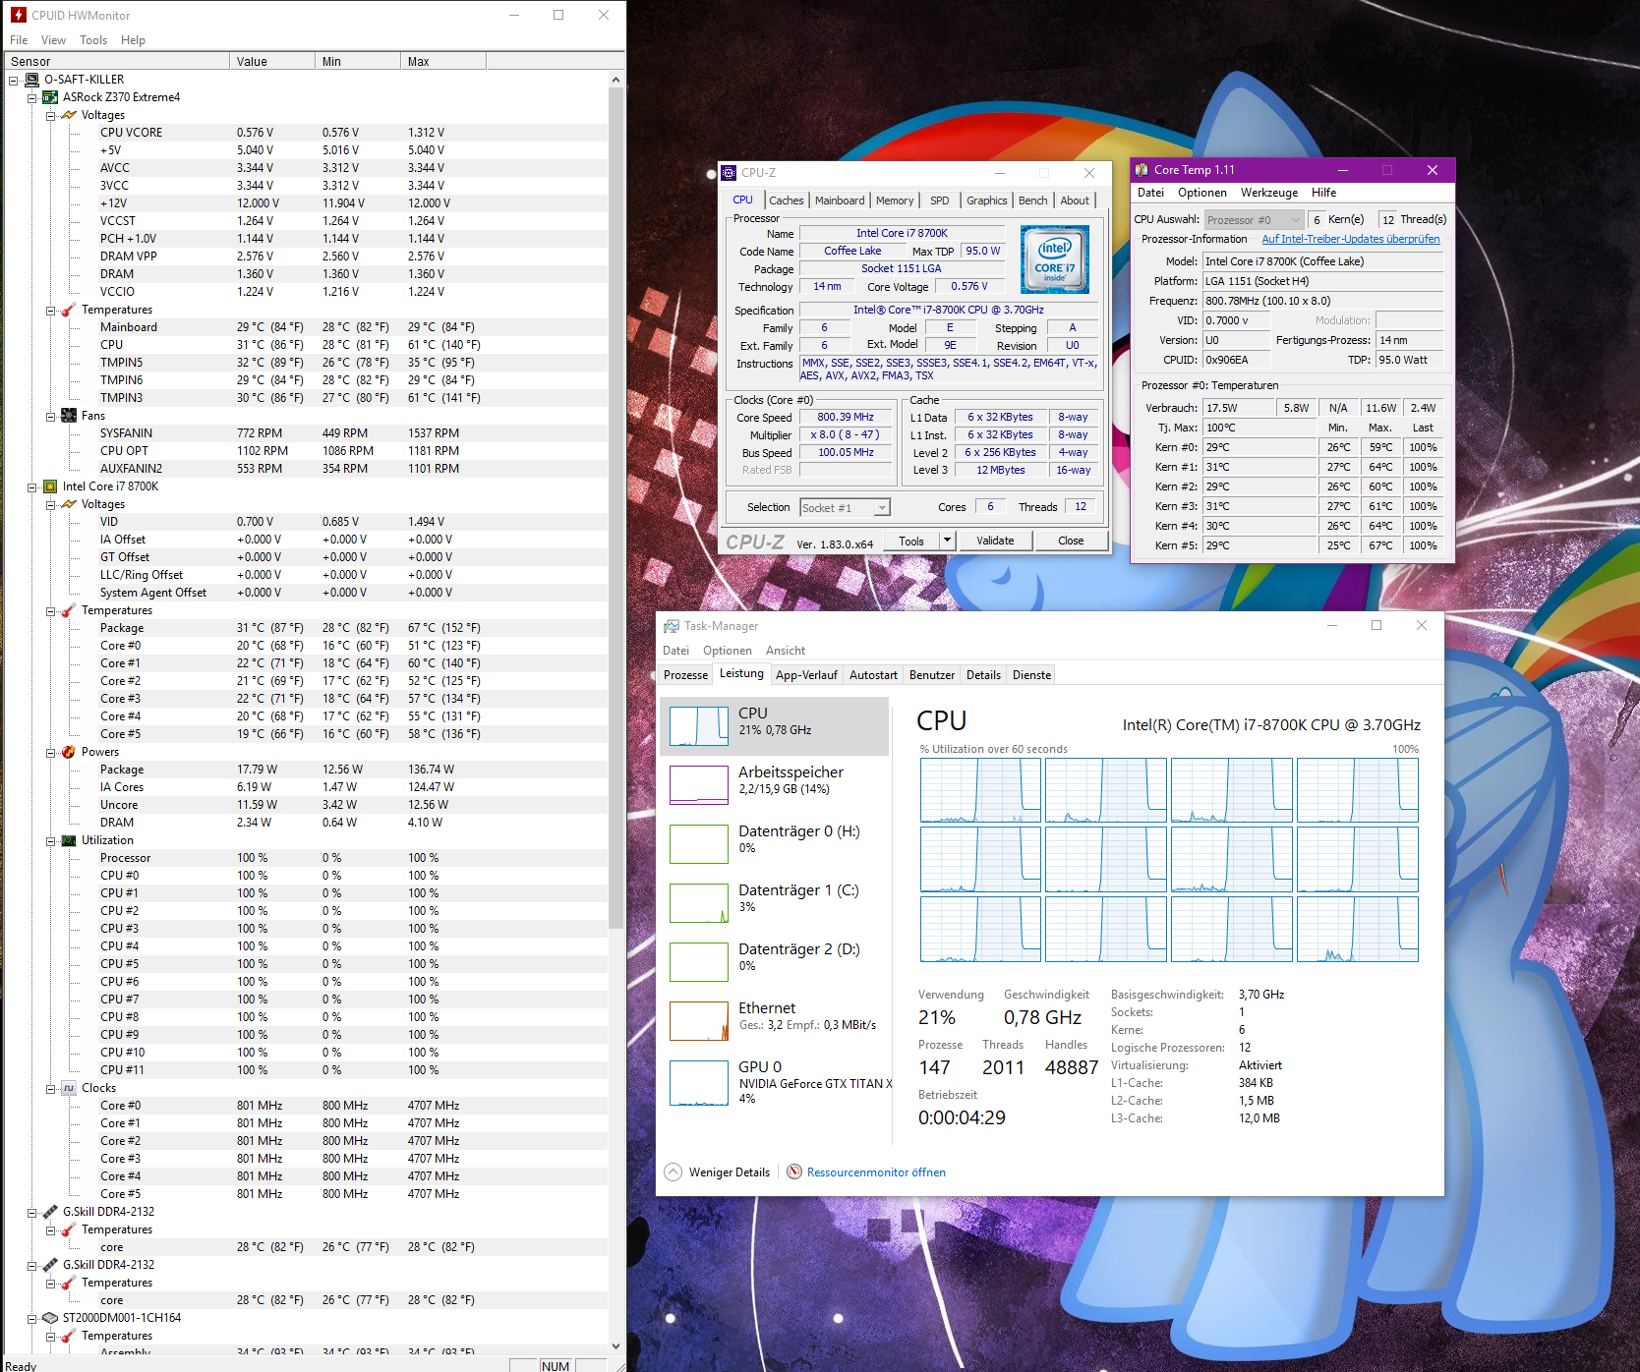Click the Tj. Max 100°C field in Core Temp
The image size is (1640, 1372).
1260,428
